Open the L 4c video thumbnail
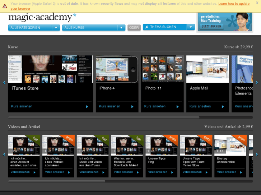 pos(196,145)
